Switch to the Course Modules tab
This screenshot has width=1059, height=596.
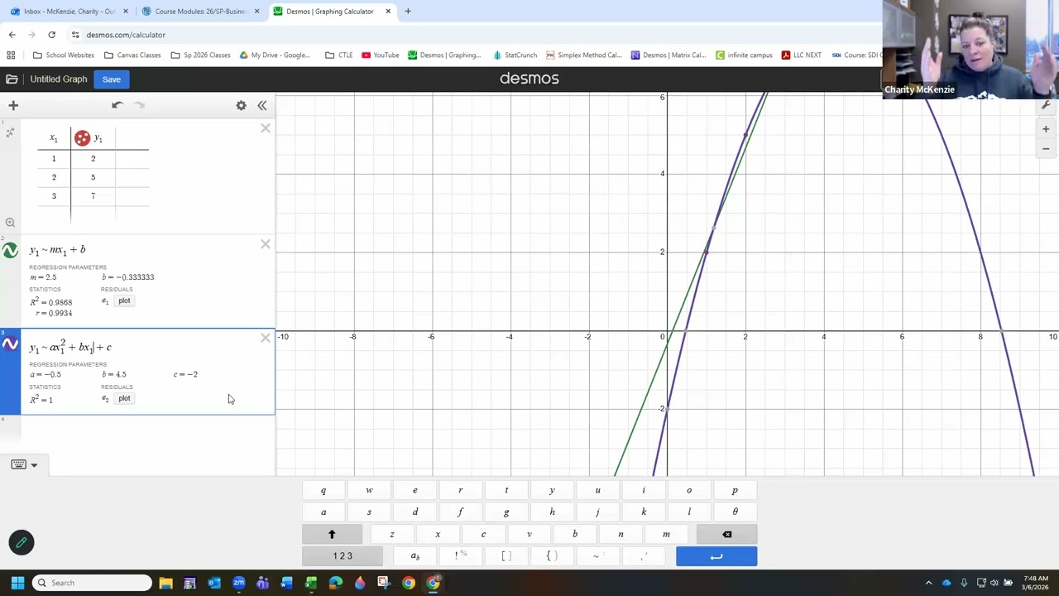pyautogui.click(x=201, y=12)
